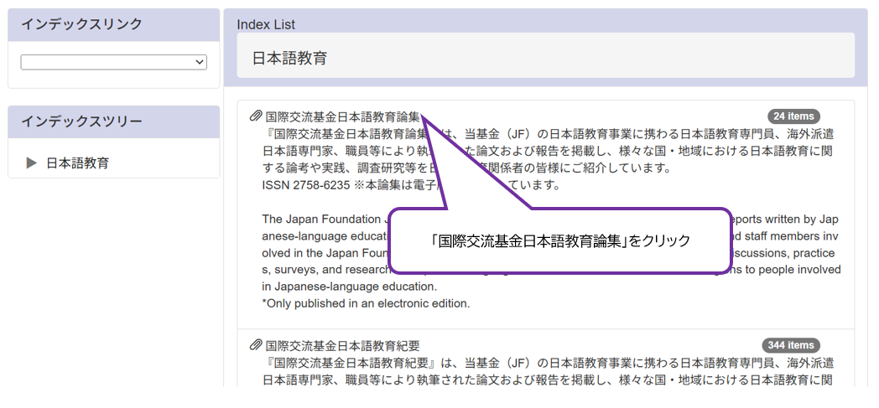Click the Index List label
Image resolution: width=879 pixels, height=408 pixels.
click(266, 24)
